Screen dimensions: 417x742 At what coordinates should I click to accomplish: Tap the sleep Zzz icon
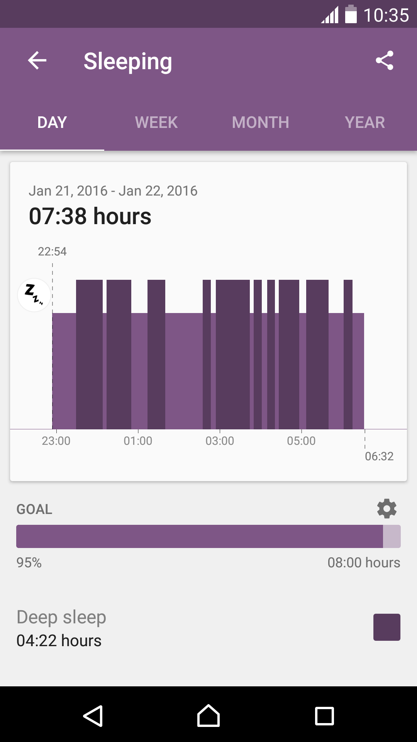(34, 295)
